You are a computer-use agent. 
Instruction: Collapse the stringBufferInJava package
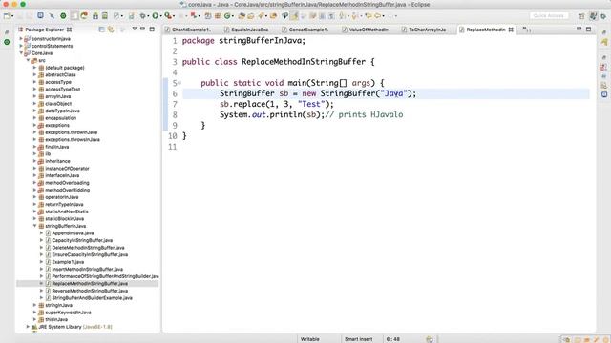click(x=35, y=226)
